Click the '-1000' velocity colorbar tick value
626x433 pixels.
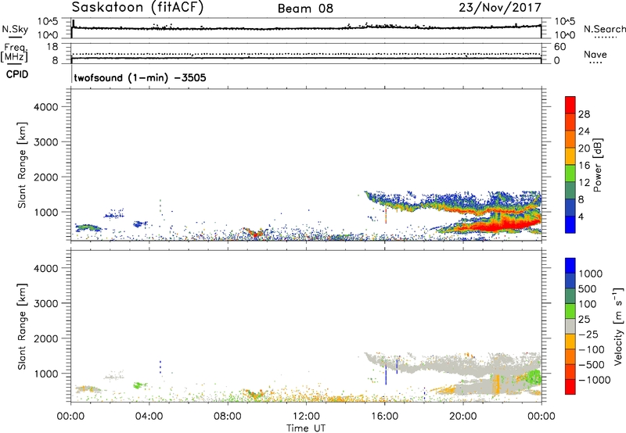pos(594,380)
